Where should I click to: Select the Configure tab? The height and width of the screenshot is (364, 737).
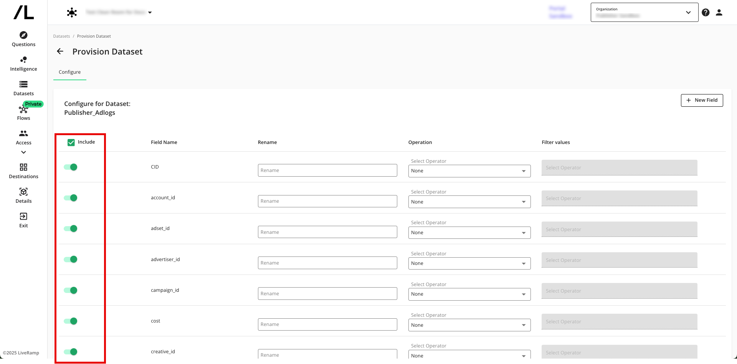69,72
